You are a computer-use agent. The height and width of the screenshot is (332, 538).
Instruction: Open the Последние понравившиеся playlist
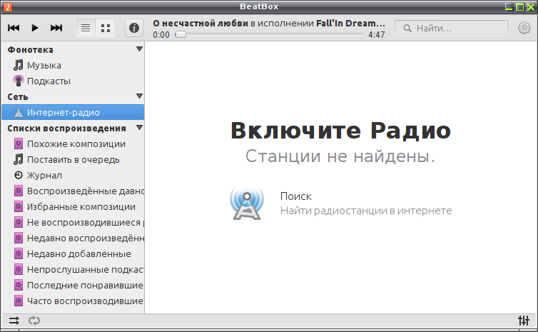(x=73, y=286)
